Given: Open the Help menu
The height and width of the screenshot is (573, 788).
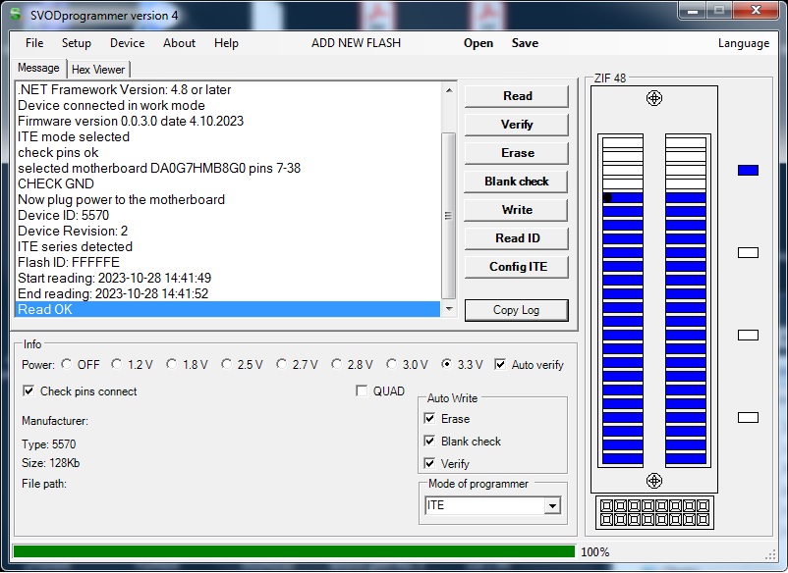Looking at the screenshot, I should click(226, 43).
